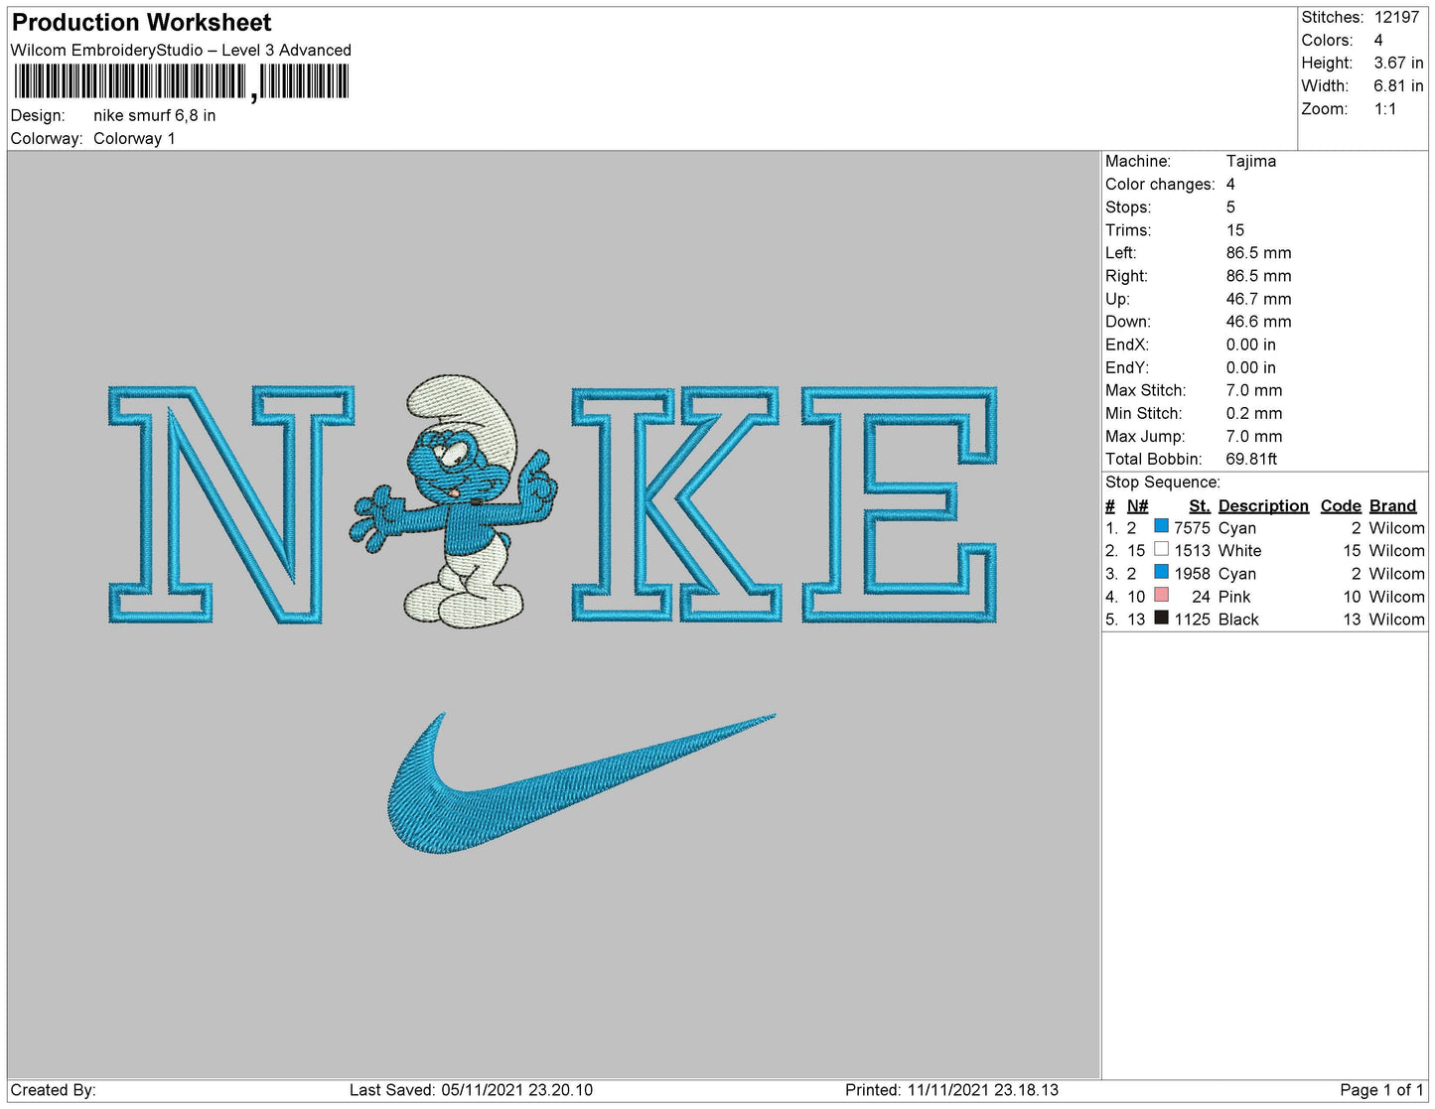The height and width of the screenshot is (1109, 1435).
Task: Click the cyan swatch in stop row 1
Action: click(x=1161, y=526)
